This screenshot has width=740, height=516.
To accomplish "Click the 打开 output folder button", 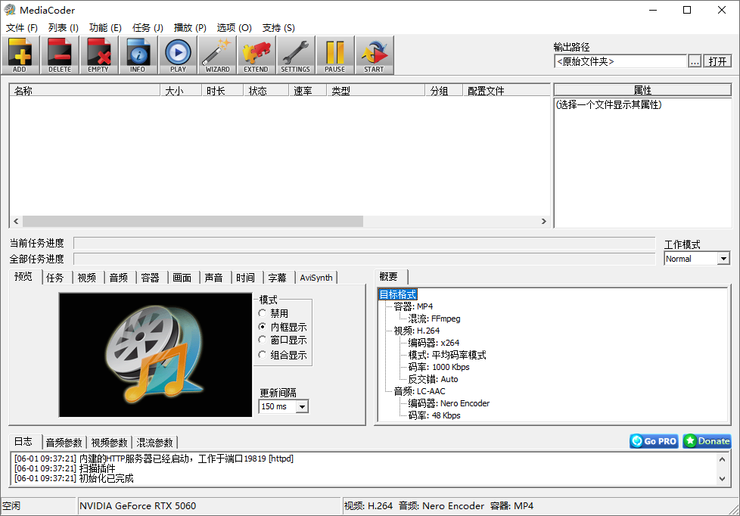I will coord(717,61).
